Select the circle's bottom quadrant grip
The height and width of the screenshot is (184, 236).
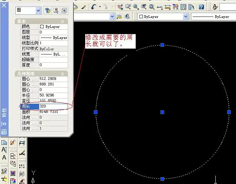pos(162,179)
